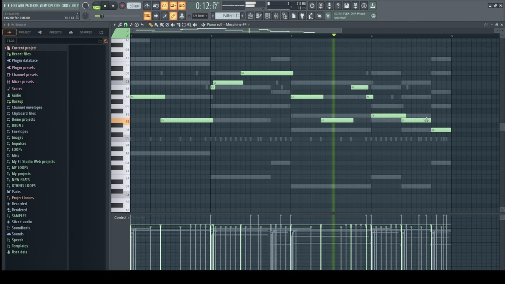The height and width of the screenshot is (284, 505).
Task: Switch to the PRESETS browser tab
Action: pos(55,32)
